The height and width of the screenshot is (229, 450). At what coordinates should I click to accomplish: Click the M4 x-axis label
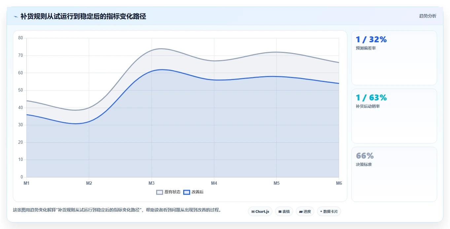(214, 183)
